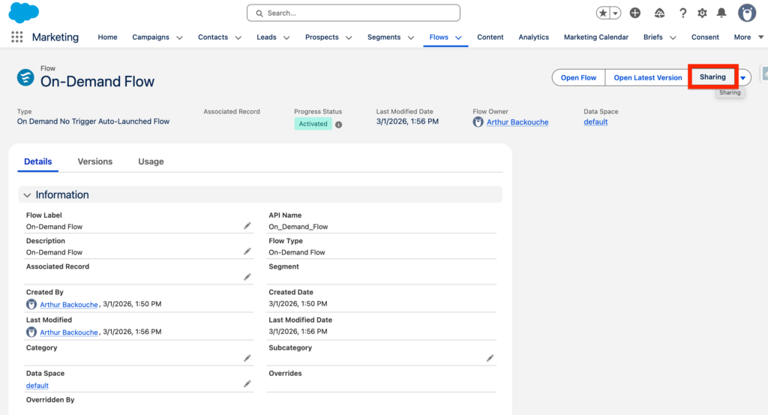
Task: Click the global Search input field
Action: (x=353, y=13)
